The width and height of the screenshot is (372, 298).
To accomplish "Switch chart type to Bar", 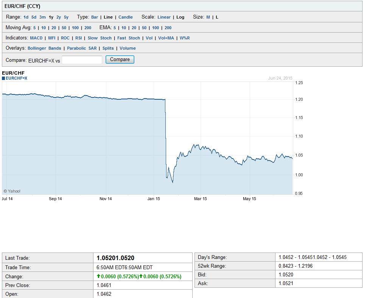I will pyautogui.click(x=94, y=17).
